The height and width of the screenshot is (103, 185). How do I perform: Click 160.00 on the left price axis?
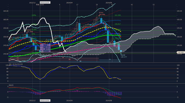tap(6, 20)
